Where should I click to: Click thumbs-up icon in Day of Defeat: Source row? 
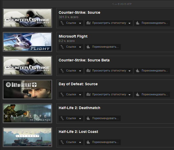[x=138, y=94]
